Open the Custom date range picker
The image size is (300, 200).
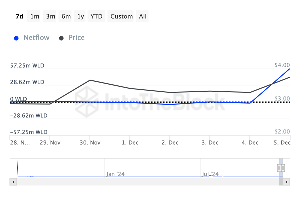coord(121,16)
